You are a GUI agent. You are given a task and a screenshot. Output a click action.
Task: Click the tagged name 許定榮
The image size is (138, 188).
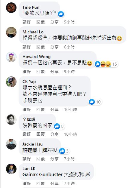pyautogui.click(x=30, y=150)
